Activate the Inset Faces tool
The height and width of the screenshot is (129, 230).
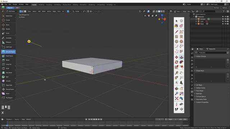(x=8, y=56)
